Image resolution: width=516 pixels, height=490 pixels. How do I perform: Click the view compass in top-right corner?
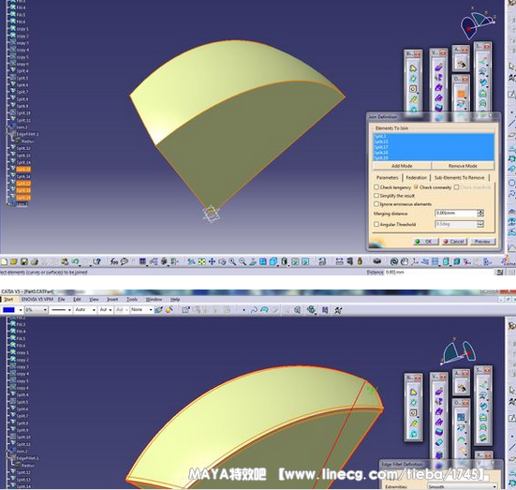click(x=478, y=23)
